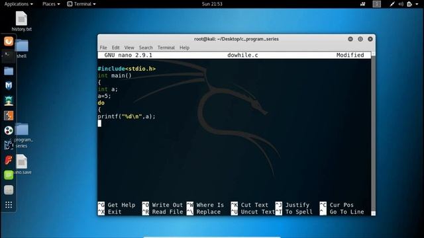This screenshot has height=238, width=424.
Task: Click the power icon in top bar
Action: click(409, 4)
